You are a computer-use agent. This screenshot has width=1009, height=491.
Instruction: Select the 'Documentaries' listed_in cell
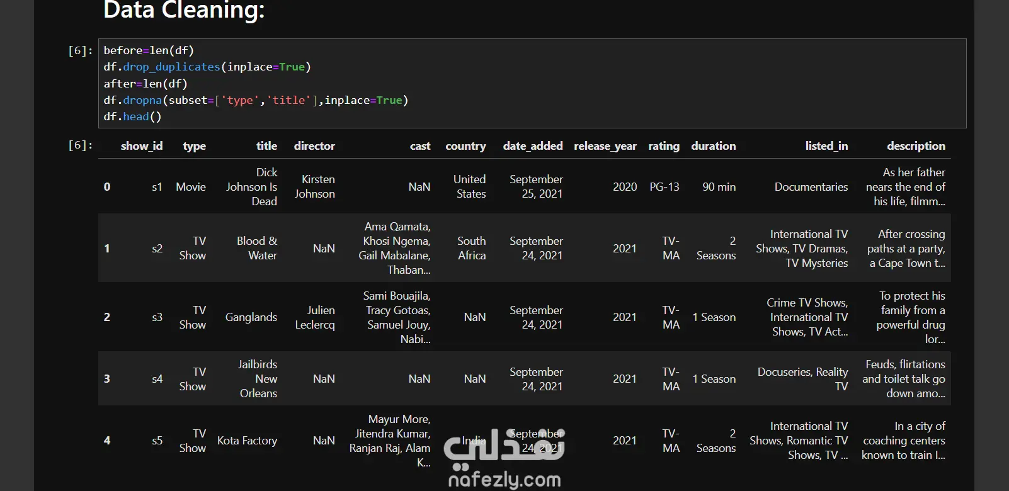coord(811,187)
